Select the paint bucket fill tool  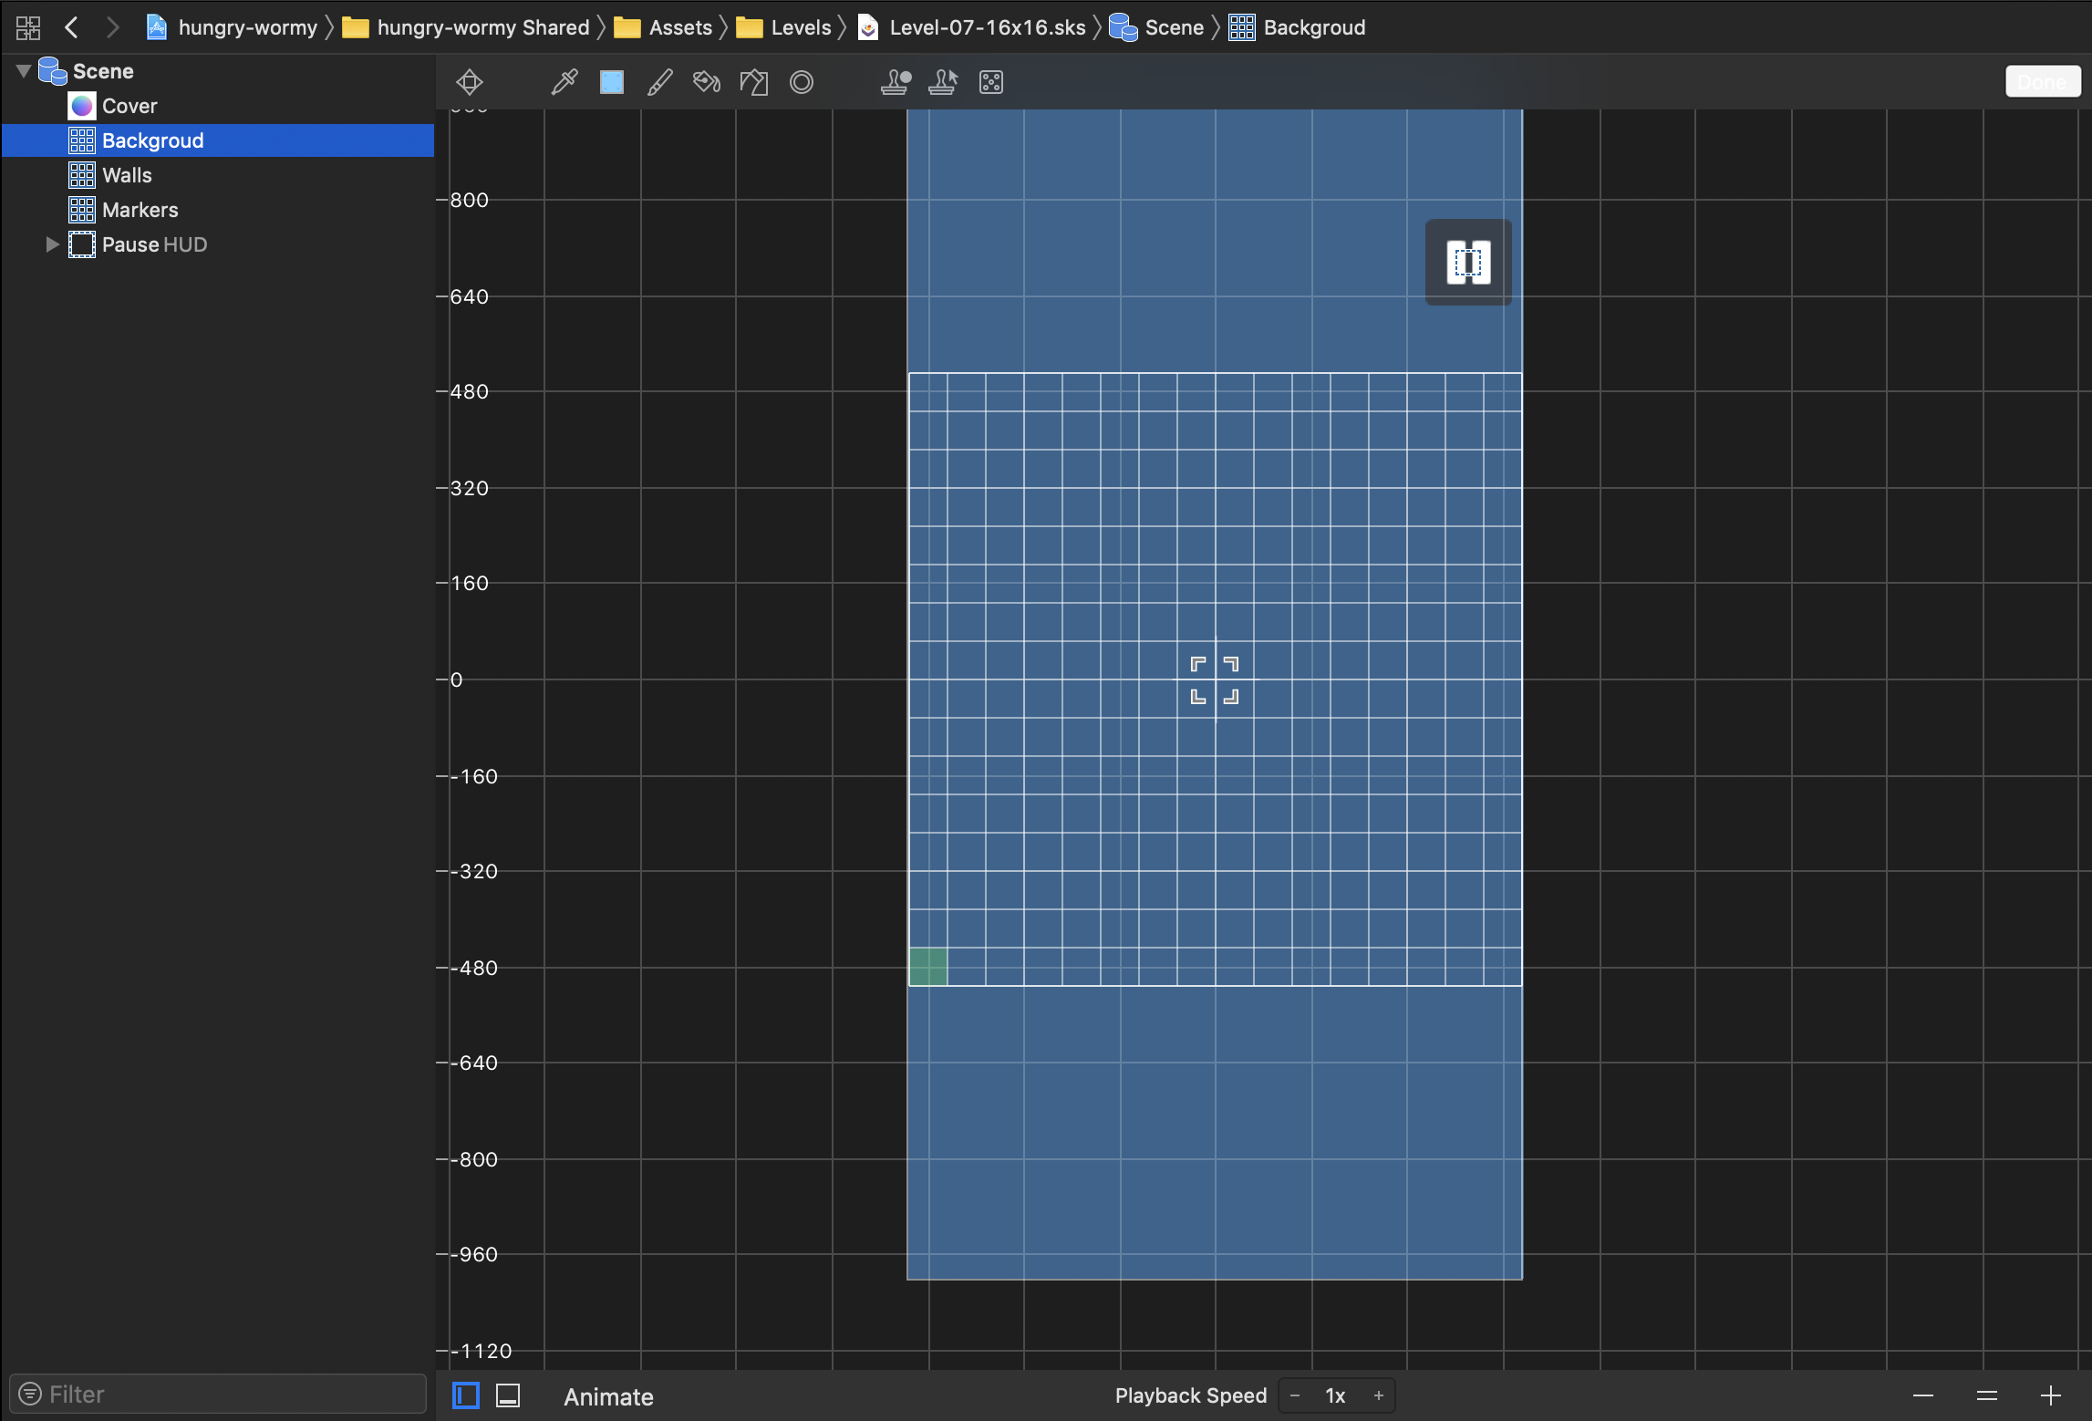pos(707,82)
